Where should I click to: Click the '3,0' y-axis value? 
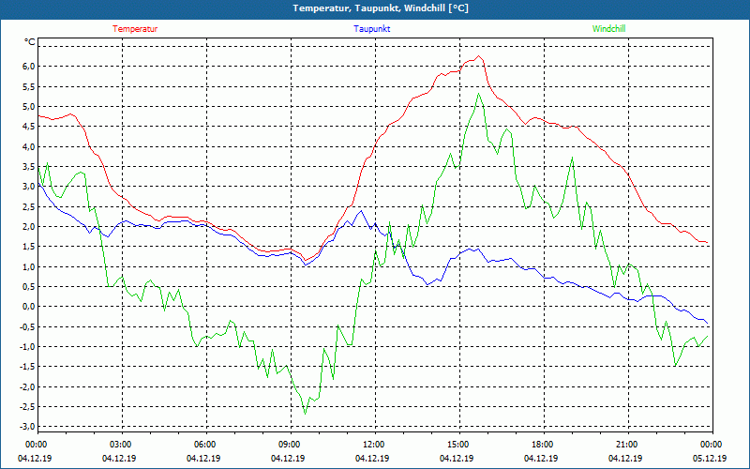(29, 187)
